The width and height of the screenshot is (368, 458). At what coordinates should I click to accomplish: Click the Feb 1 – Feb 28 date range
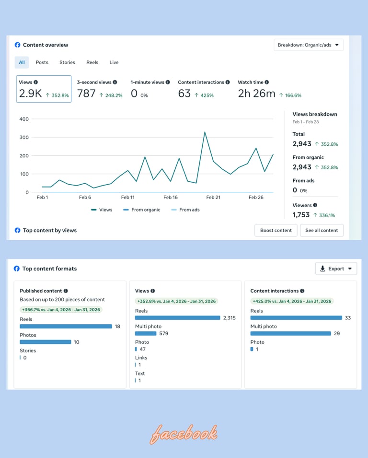click(306, 122)
